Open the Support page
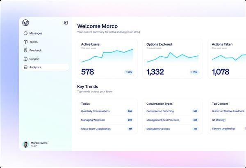Image resolution: width=246 pixels, height=168 pixels. click(x=46, y=59)
